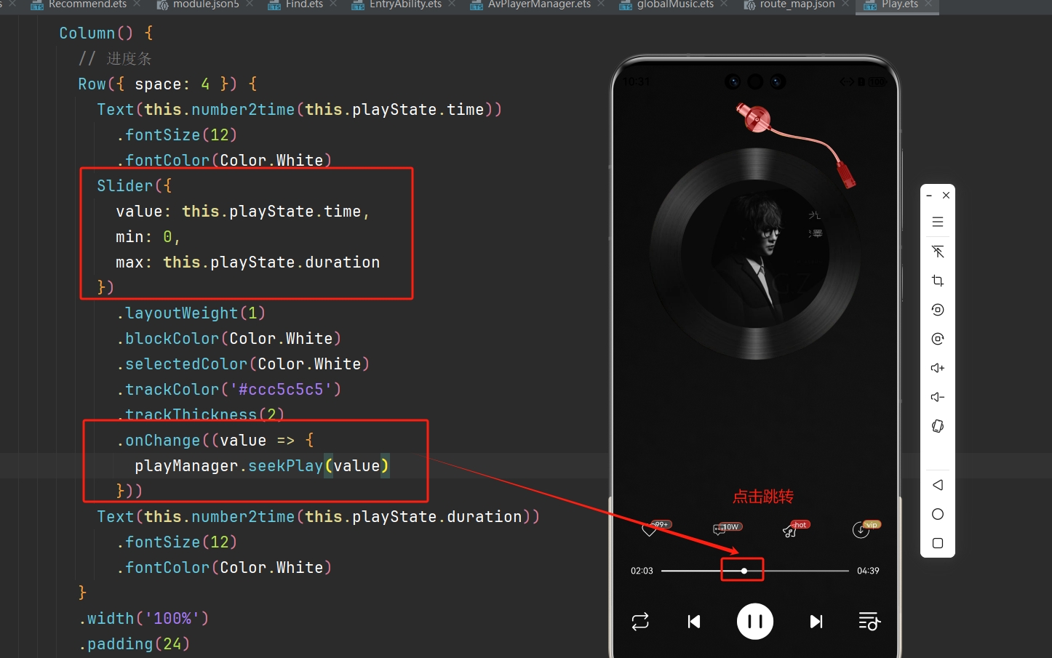The width and height of the screenshot is (1052, 658).
Task: Skip to the previous track
Action: (694, 621)
